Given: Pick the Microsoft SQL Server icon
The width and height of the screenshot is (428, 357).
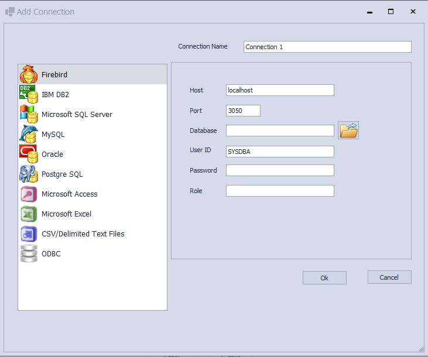Looking at the screenshot, I should (29, 114).
